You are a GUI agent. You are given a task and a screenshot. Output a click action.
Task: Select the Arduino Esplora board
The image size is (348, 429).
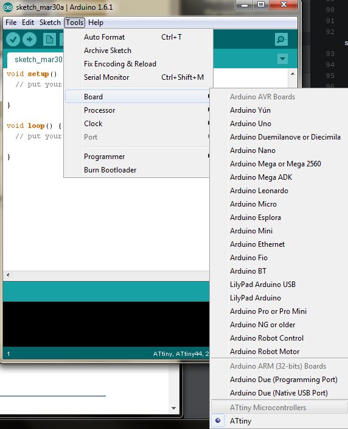(x=279, y=217)
